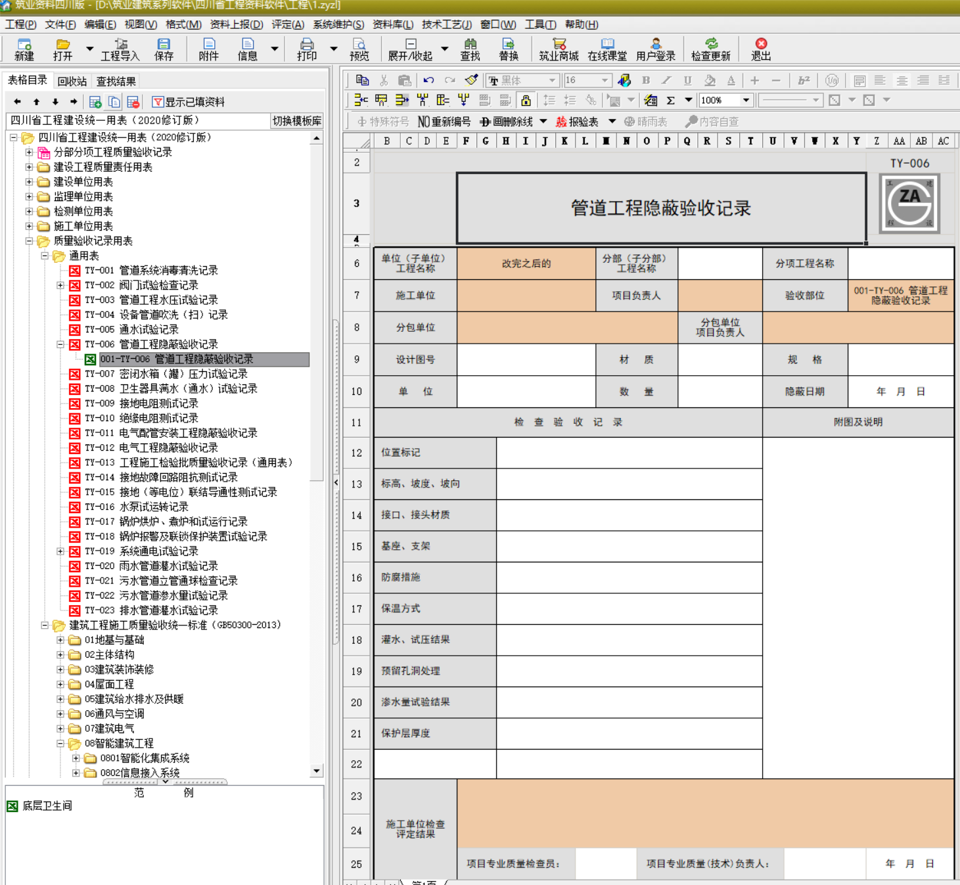Click the underline U button
Image resolution: width=960 pixels, height=885 pixels.
coord(688,80)
